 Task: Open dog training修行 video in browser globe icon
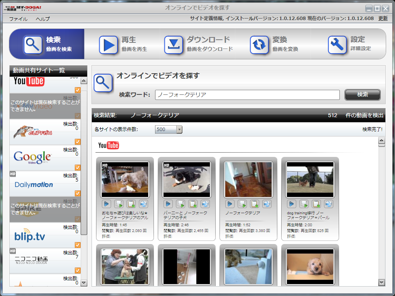pos(329,203)
